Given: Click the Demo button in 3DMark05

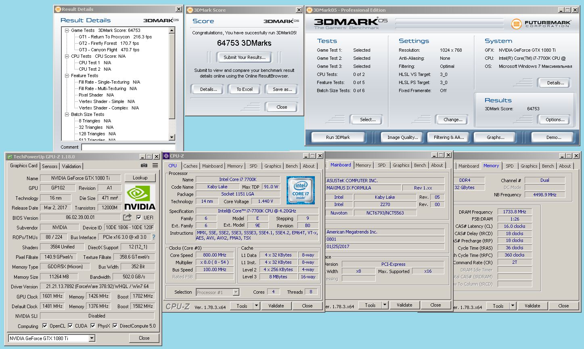Looking at the screenshot, I should (554, 137).
